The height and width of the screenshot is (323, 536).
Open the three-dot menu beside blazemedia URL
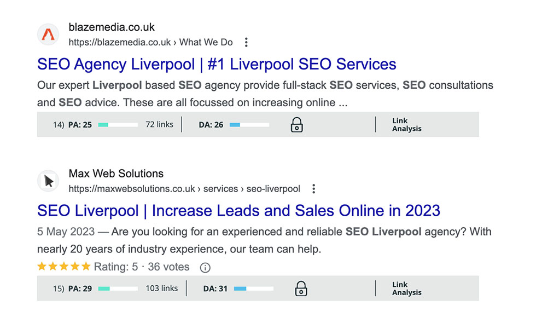point(246,43)
